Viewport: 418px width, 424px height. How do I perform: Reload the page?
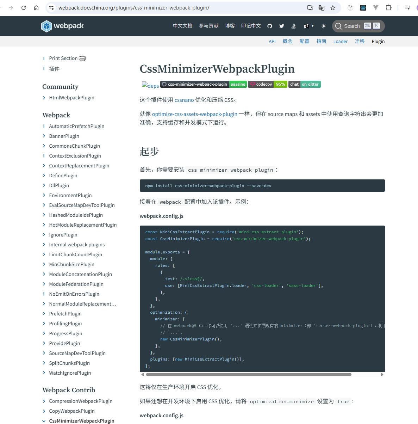click(24, 8)
